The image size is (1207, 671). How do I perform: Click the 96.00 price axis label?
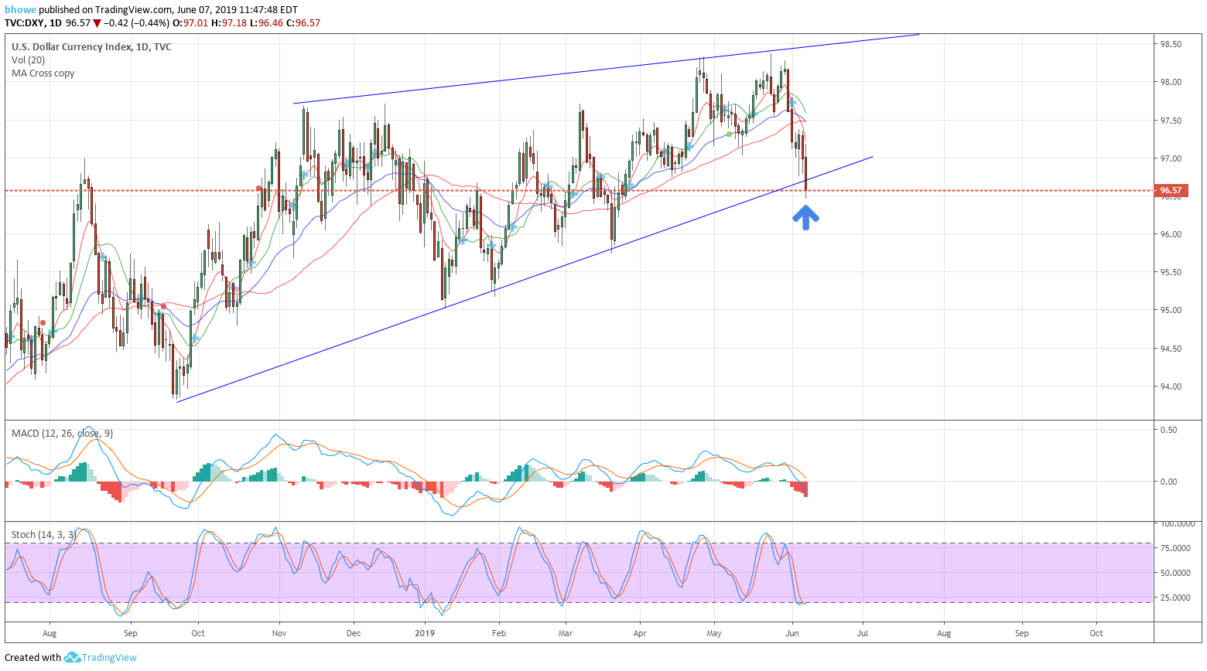pos(1170,234)
